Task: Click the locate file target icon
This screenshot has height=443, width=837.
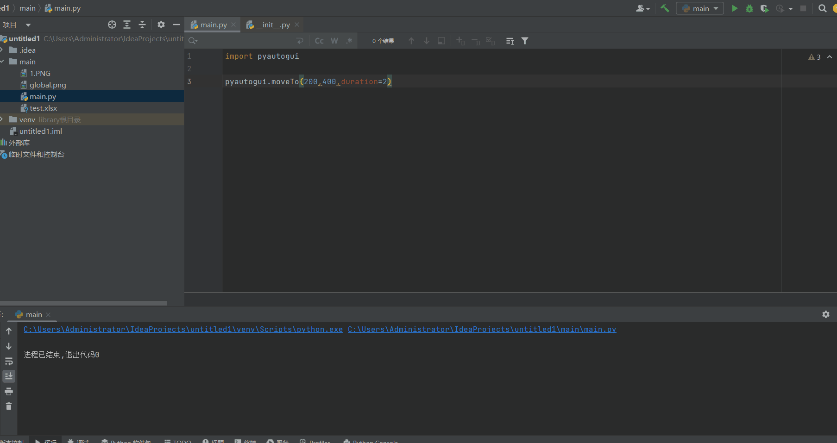Action: pos(112,25)
